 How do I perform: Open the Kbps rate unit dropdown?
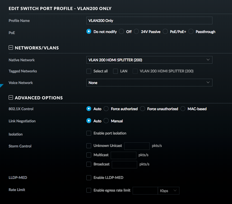pyautogui.click(x=168, y=191)
